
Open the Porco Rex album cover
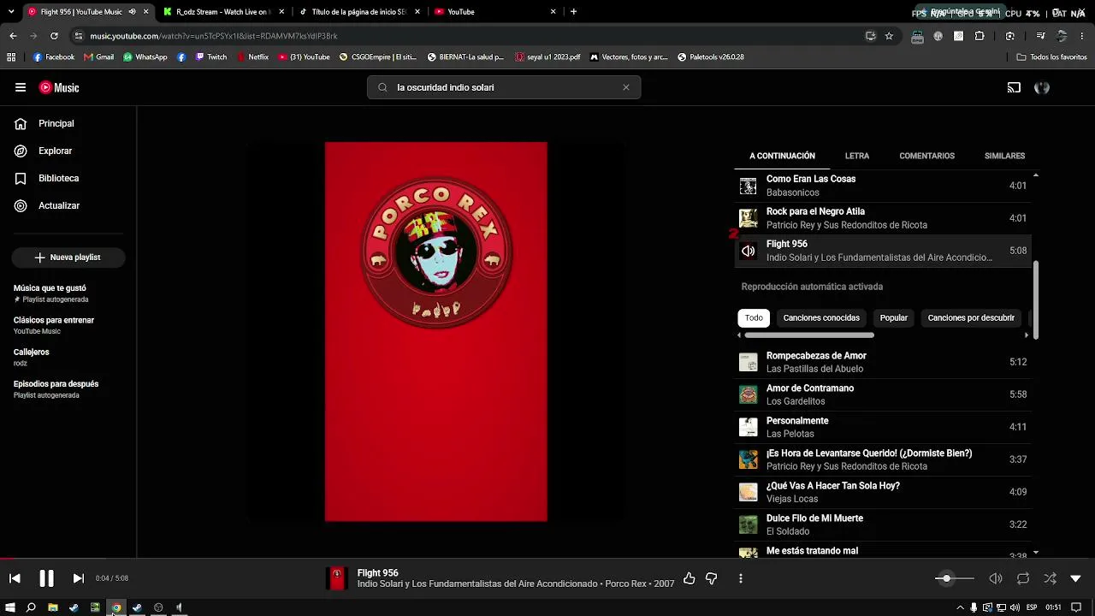(x=436, y=331)
